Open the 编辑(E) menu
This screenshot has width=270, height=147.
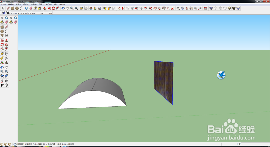coord(11,5)
